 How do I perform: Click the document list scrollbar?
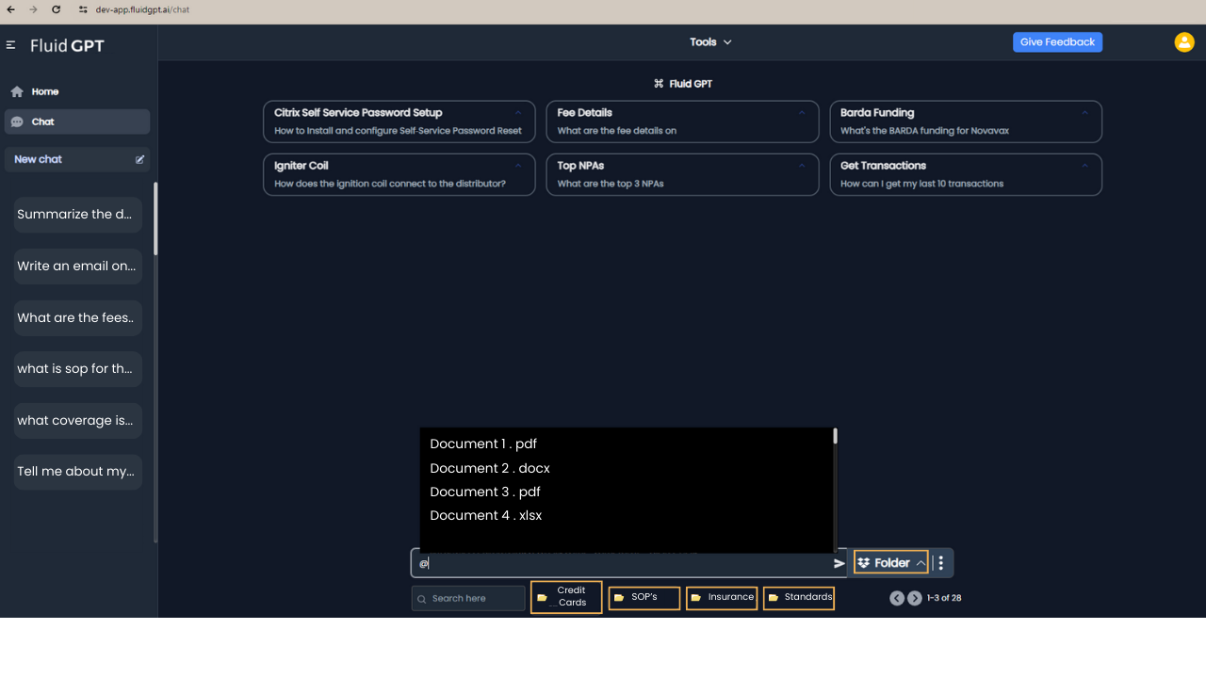click(x=835, y=436)
